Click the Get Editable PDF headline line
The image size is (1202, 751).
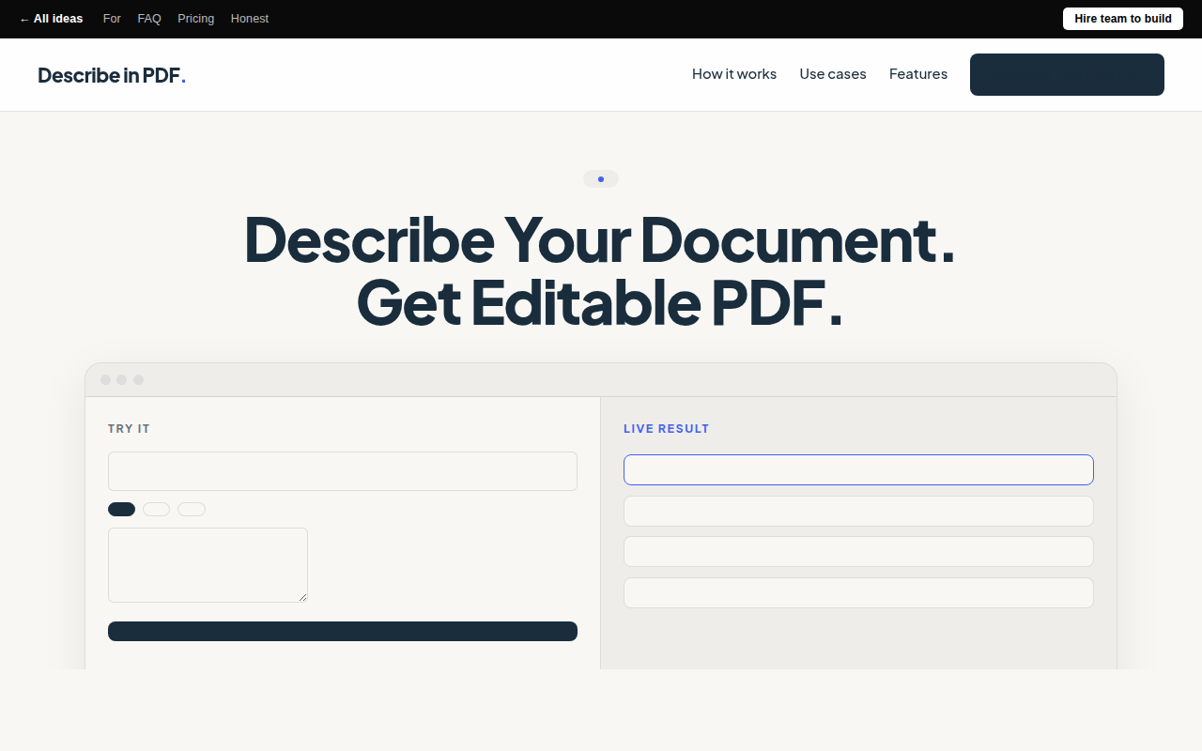[x=600, y=302]
